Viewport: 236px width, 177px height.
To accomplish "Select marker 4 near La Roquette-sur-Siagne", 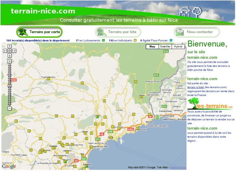I will (59, 162).
